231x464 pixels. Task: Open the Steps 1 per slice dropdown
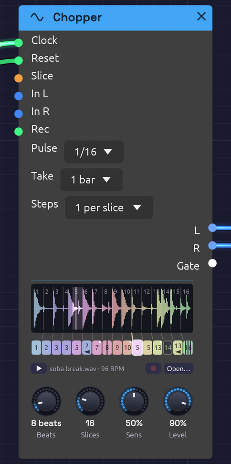tap(109, 208)
